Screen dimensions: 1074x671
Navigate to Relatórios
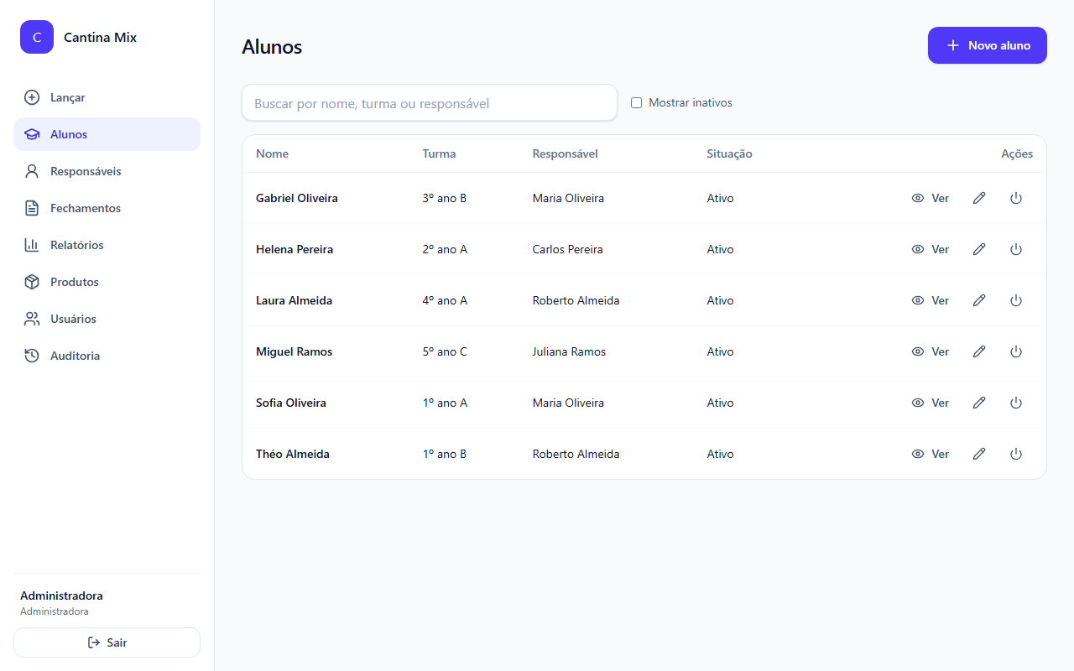107,245
